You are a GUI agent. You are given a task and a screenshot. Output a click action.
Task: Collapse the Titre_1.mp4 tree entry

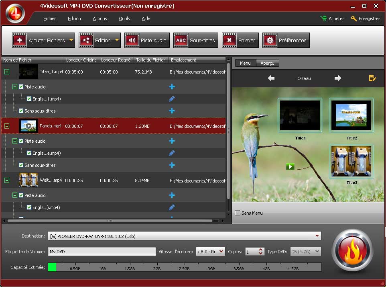(x=7, y=72)
